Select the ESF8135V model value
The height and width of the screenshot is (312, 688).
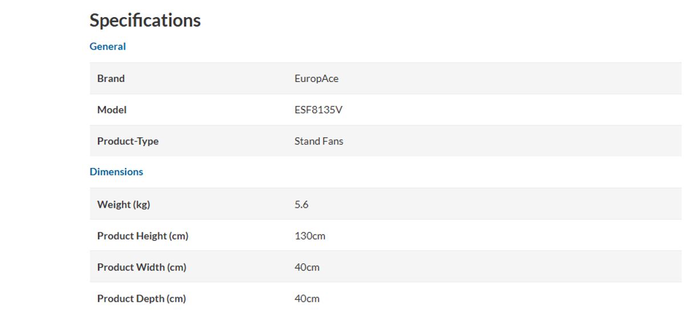(x=318, y=110)
